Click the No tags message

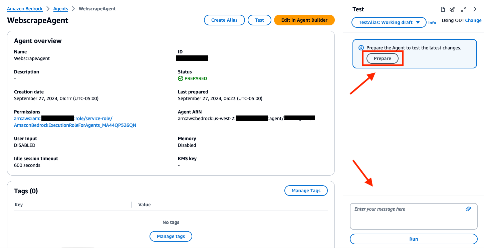[171, 222]
